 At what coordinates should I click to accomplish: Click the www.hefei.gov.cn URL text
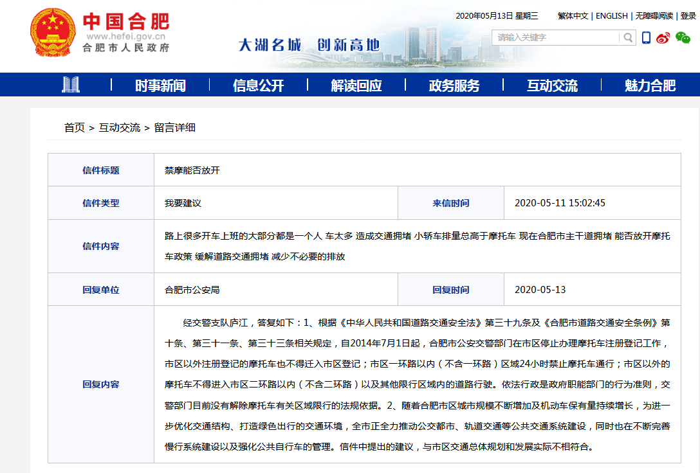tap(126, 37)
